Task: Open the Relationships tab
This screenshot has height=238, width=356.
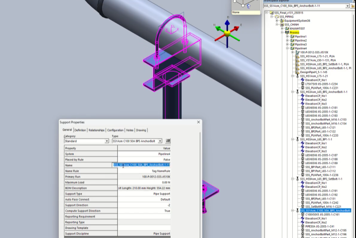Action: [x=96, y=130]
